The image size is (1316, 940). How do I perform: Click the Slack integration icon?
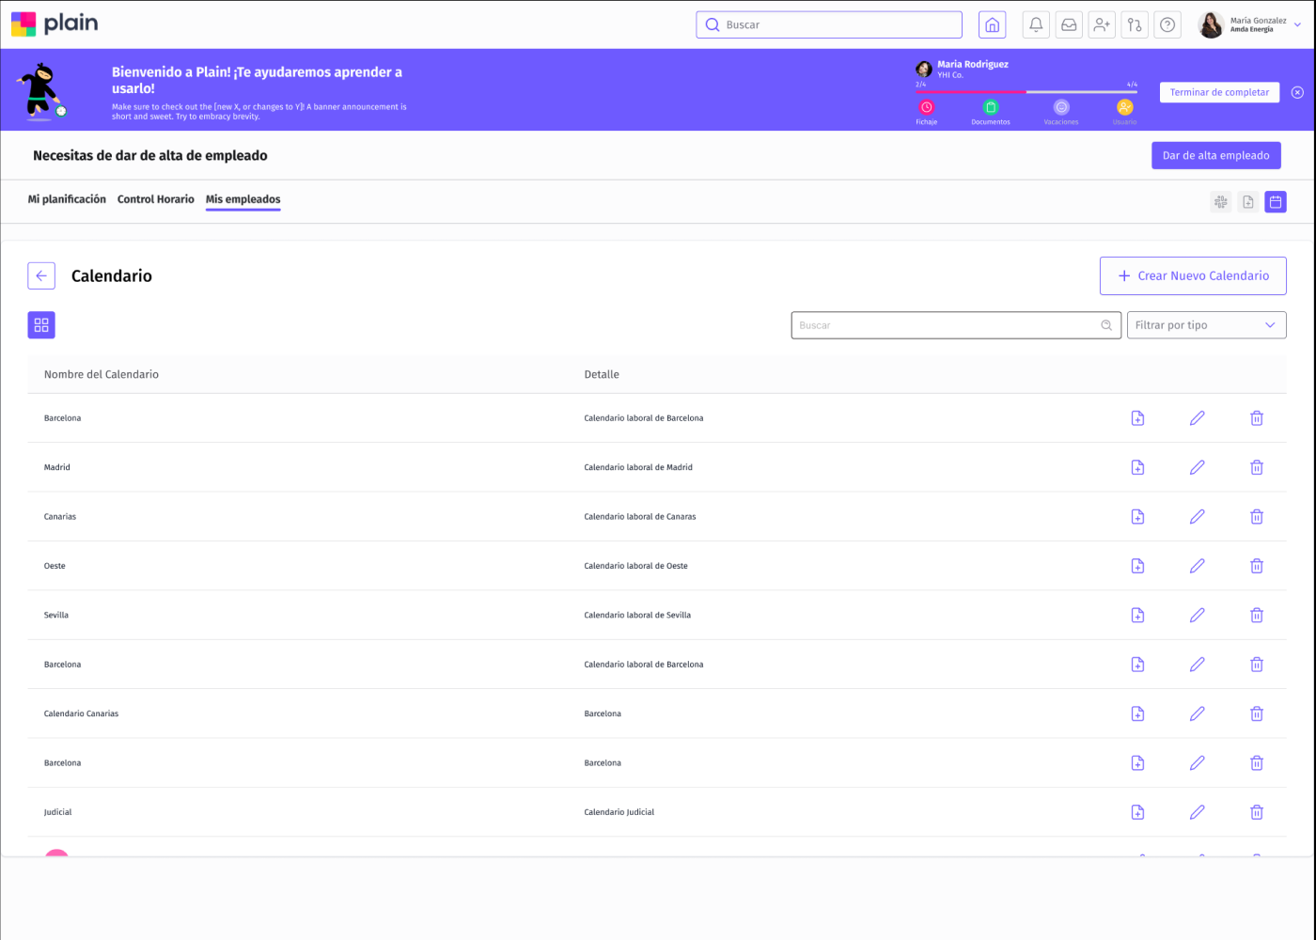click(x=1220, y=202)
